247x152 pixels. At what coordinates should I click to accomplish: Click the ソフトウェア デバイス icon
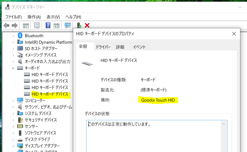pyautogui.click(x=20, y=133)
